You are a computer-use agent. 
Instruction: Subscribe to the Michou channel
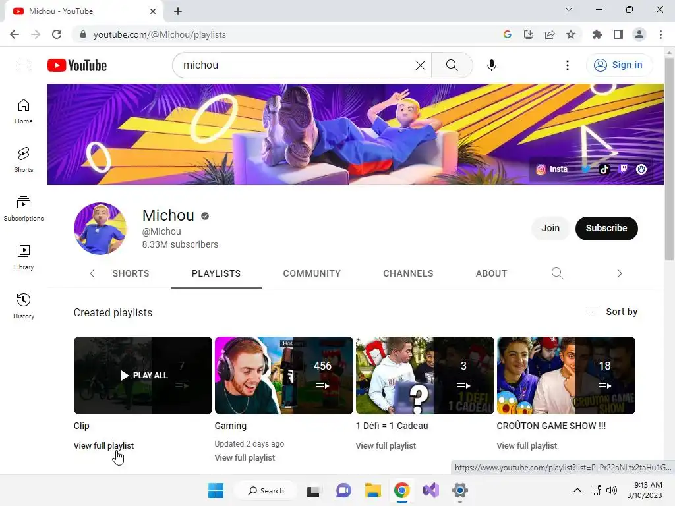[x=606, y=228]
